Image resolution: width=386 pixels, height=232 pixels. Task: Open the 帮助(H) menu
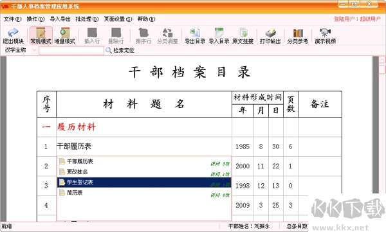click(x=146, y=19)
